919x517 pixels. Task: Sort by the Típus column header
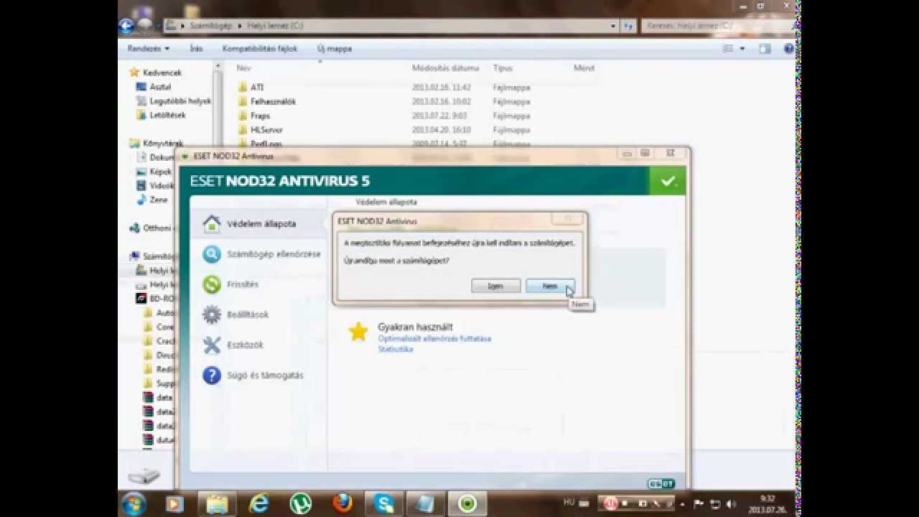[503, 68]
